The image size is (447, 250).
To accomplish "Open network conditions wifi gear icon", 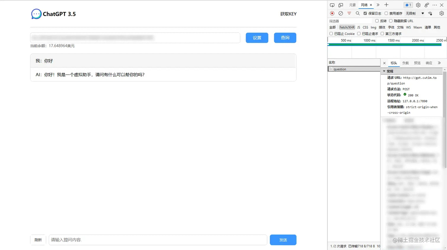I will click(430, 13).
